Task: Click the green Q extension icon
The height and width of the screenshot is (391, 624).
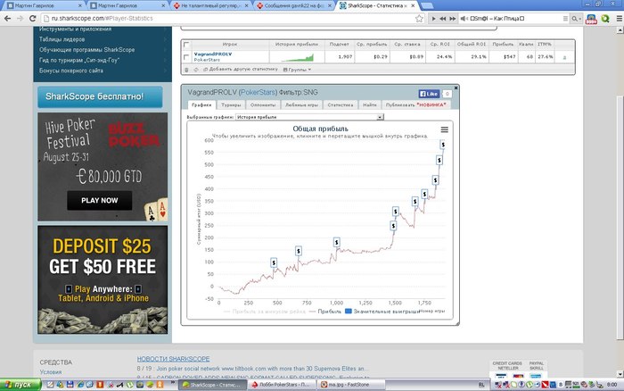Action: 605,19
